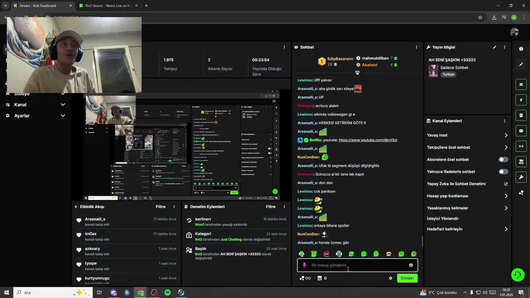Viewport: 530px width, 298px height.
Task: Click the Gönder send button
Action: pos(407,278)
